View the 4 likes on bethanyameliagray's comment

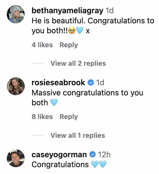(x=42, y=45)
